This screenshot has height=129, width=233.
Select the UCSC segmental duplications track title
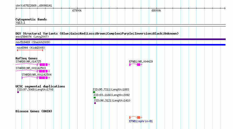tap(40, 86)
